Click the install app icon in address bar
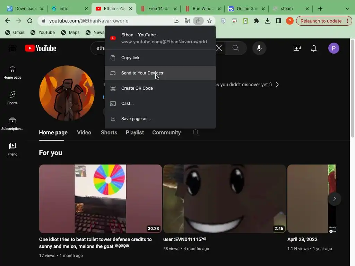This screenshot has height=266, width=355. (176, 21)
